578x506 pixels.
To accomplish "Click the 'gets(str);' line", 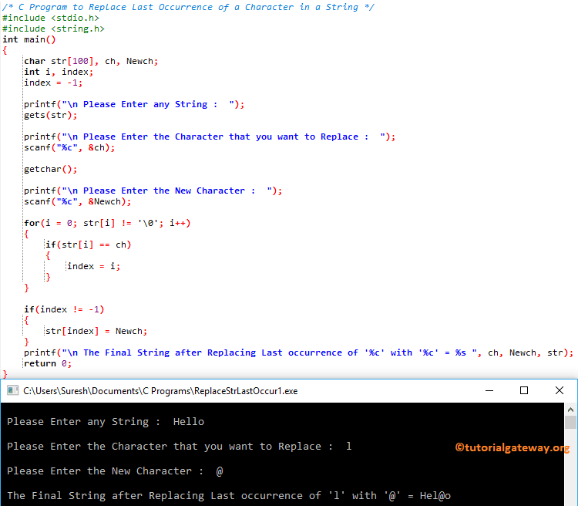I will (51, 115).
